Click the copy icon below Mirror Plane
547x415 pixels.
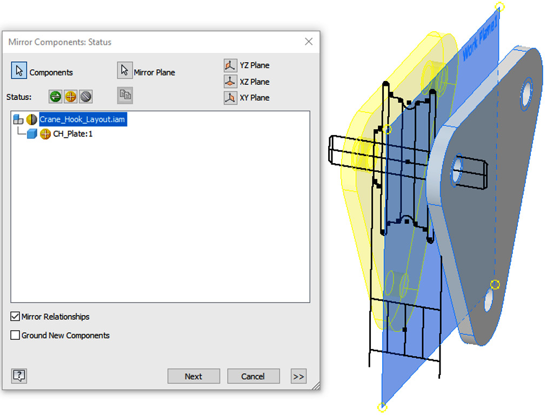tap(125, 95)
